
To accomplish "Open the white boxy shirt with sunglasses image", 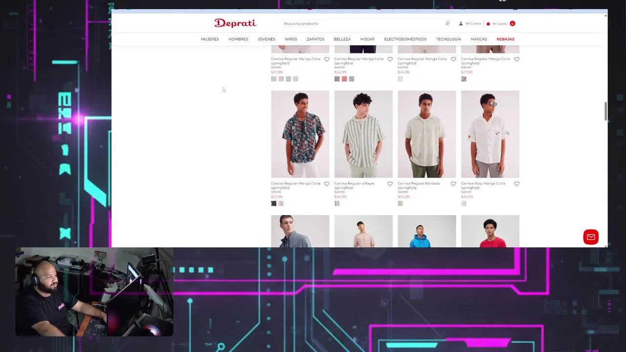I will (x=490, y=134).
